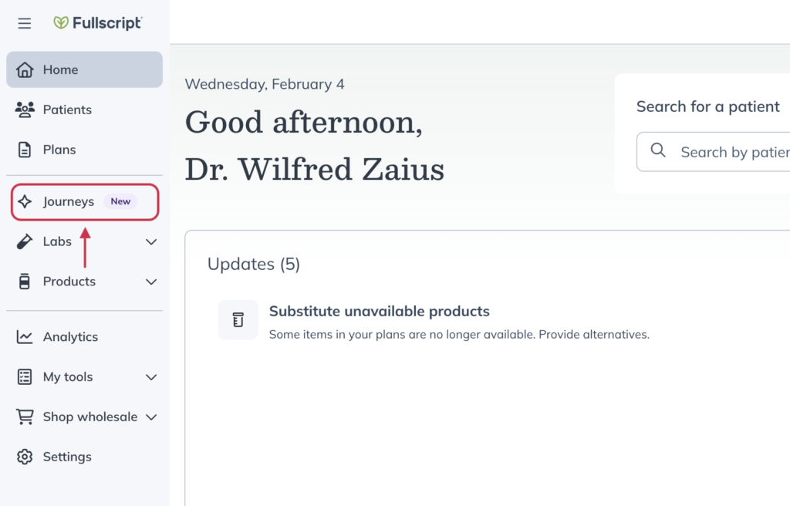Viewport: 790px width, 506px height.
Task: Expand the Labs section
Action: click(x=151, y=241)
